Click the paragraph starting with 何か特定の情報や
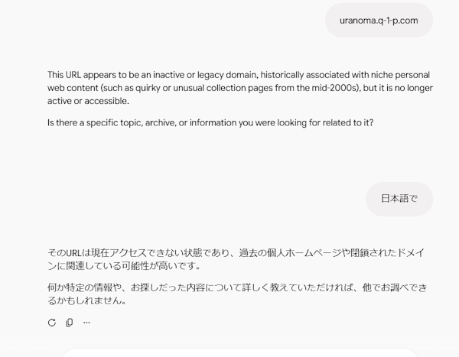Image resolution: width=459 pixels, height=357 pixels. pos(237,294)
